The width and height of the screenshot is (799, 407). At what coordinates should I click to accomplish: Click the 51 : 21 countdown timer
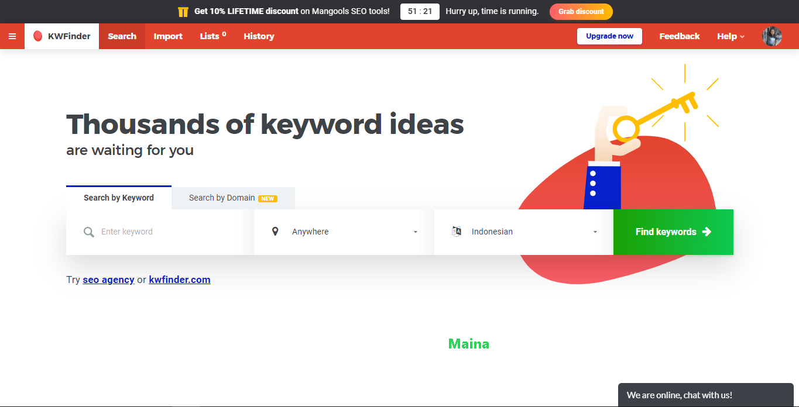point(420,12)
